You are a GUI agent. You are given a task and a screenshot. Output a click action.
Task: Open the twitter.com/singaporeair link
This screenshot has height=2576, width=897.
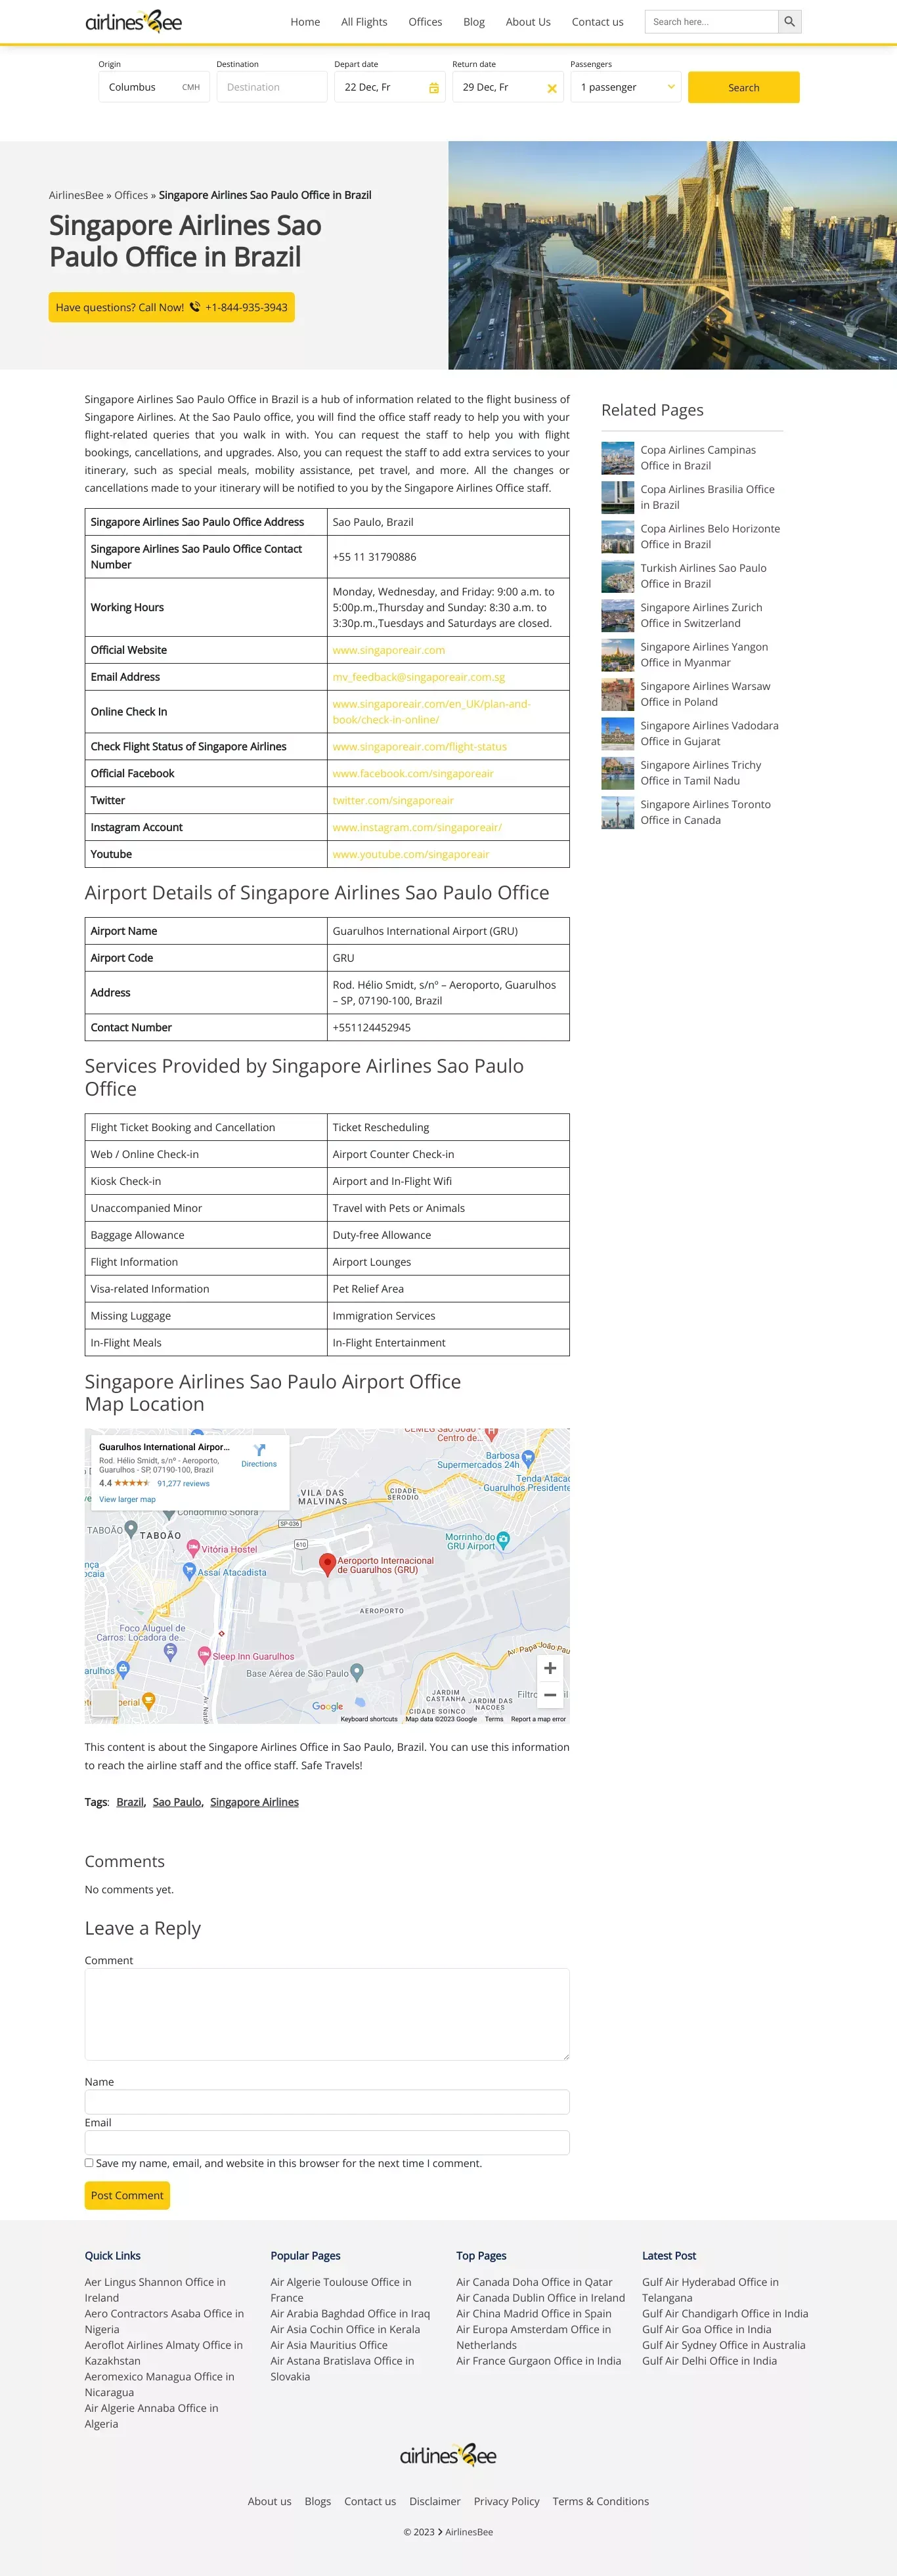coord(392,801)
